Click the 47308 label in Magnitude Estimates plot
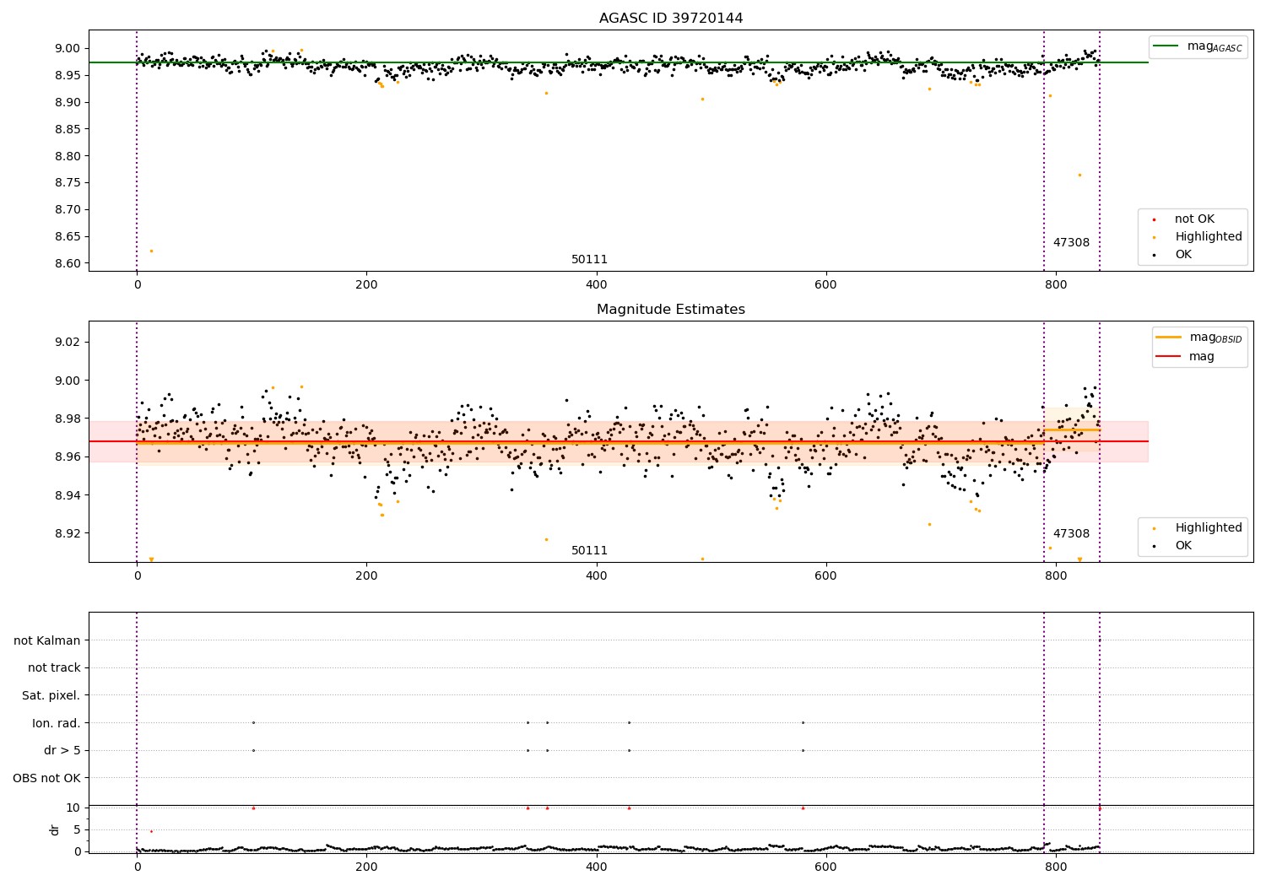This screenshot has height=886, width=1266. coord(1071,534)
